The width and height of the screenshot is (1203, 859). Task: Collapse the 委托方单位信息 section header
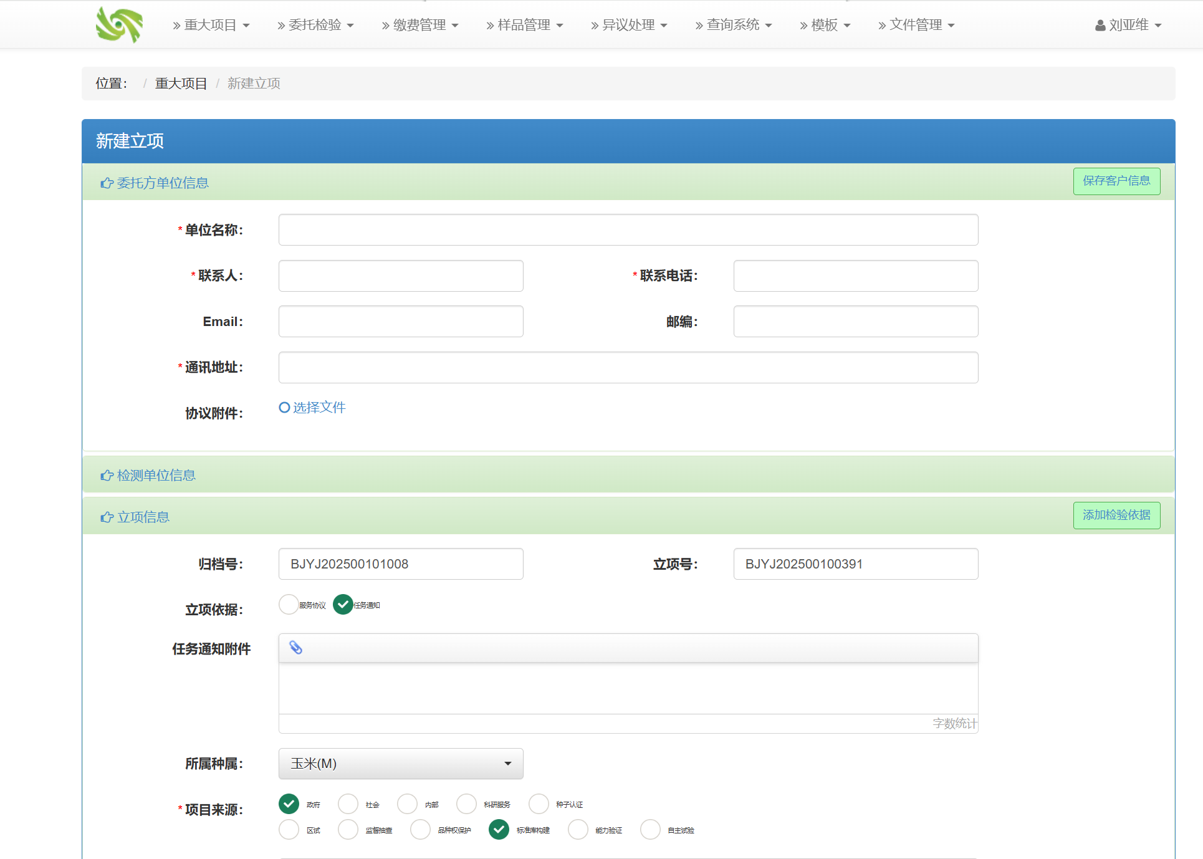[x=628, y=182]
